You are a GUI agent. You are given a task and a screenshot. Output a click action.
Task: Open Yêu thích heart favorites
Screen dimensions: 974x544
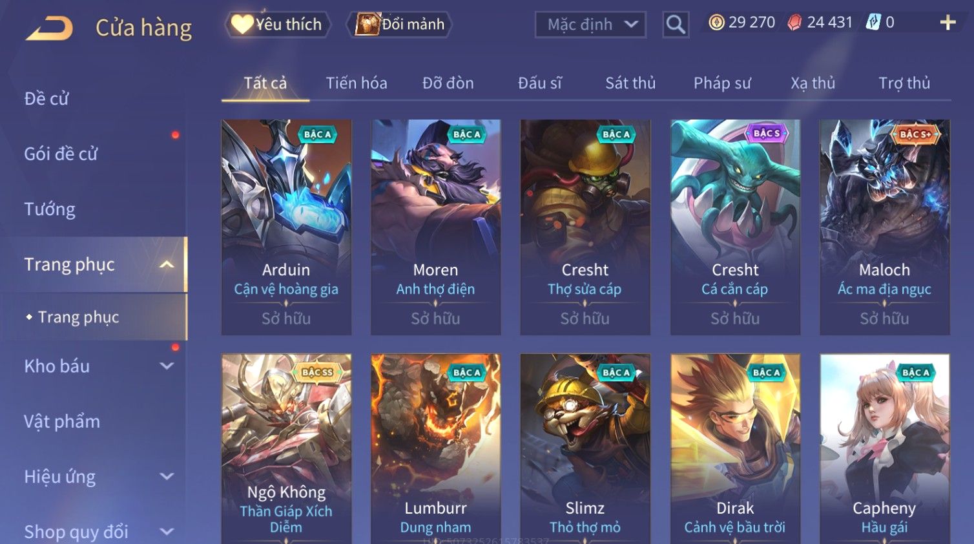pos(278,25)
